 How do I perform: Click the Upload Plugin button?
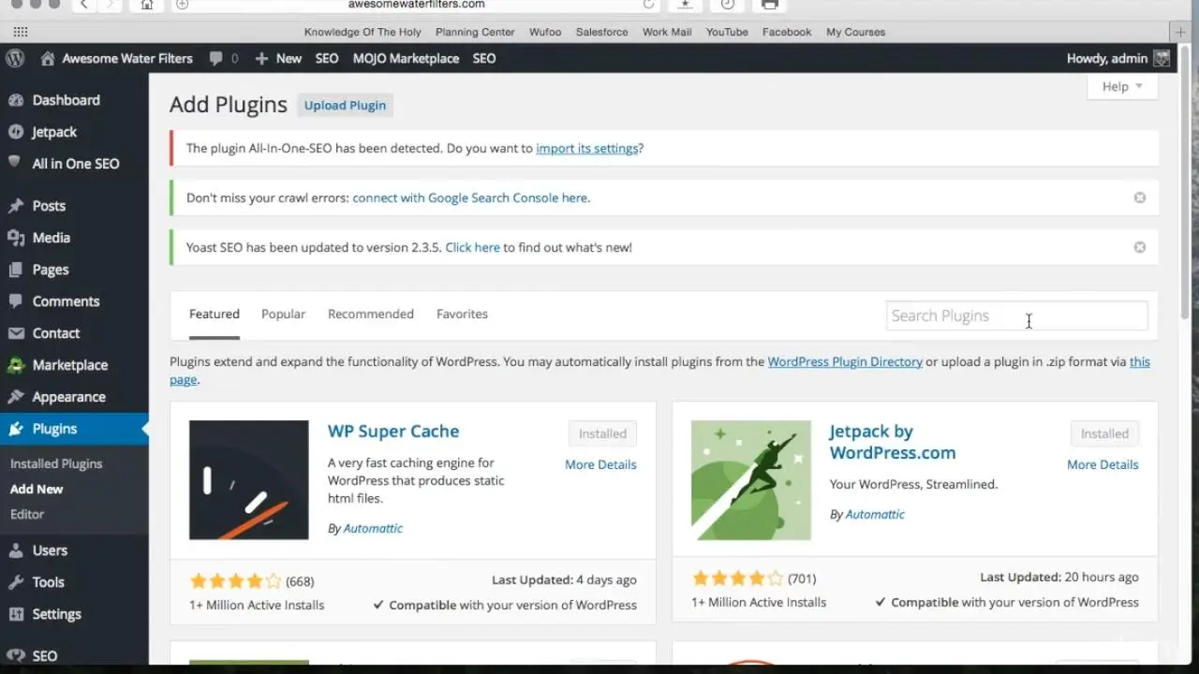click(345, 105)
